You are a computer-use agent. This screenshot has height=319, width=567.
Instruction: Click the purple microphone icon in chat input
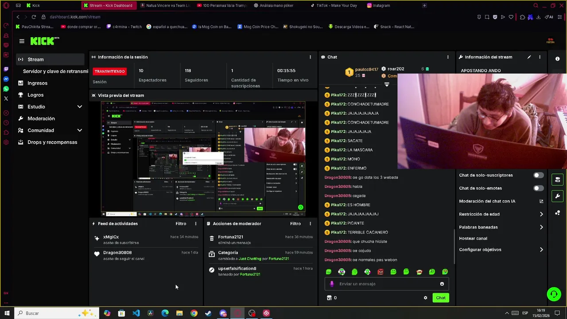pyautogui.click(x=332, y=284)
